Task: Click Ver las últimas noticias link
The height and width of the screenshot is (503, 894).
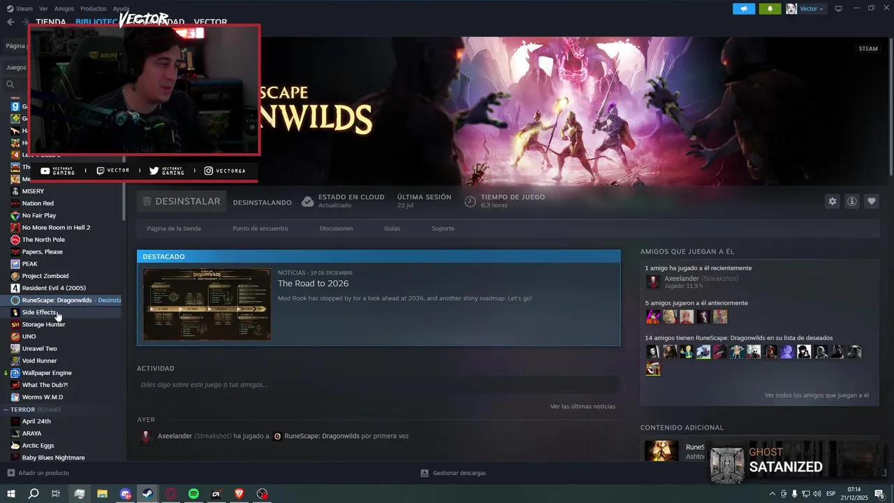Action: 582,407
